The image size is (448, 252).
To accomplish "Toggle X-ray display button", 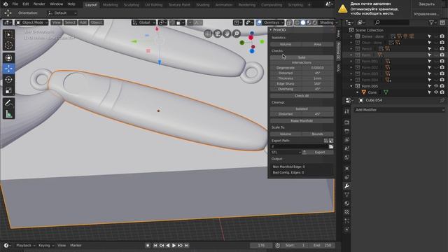I will coord(289,22).
